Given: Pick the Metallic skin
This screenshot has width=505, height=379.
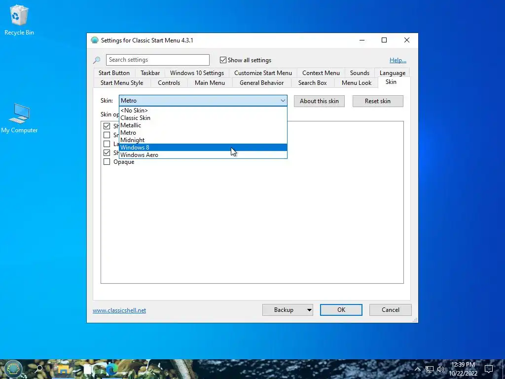Looking at the screenshot, I should coord(203,125).
